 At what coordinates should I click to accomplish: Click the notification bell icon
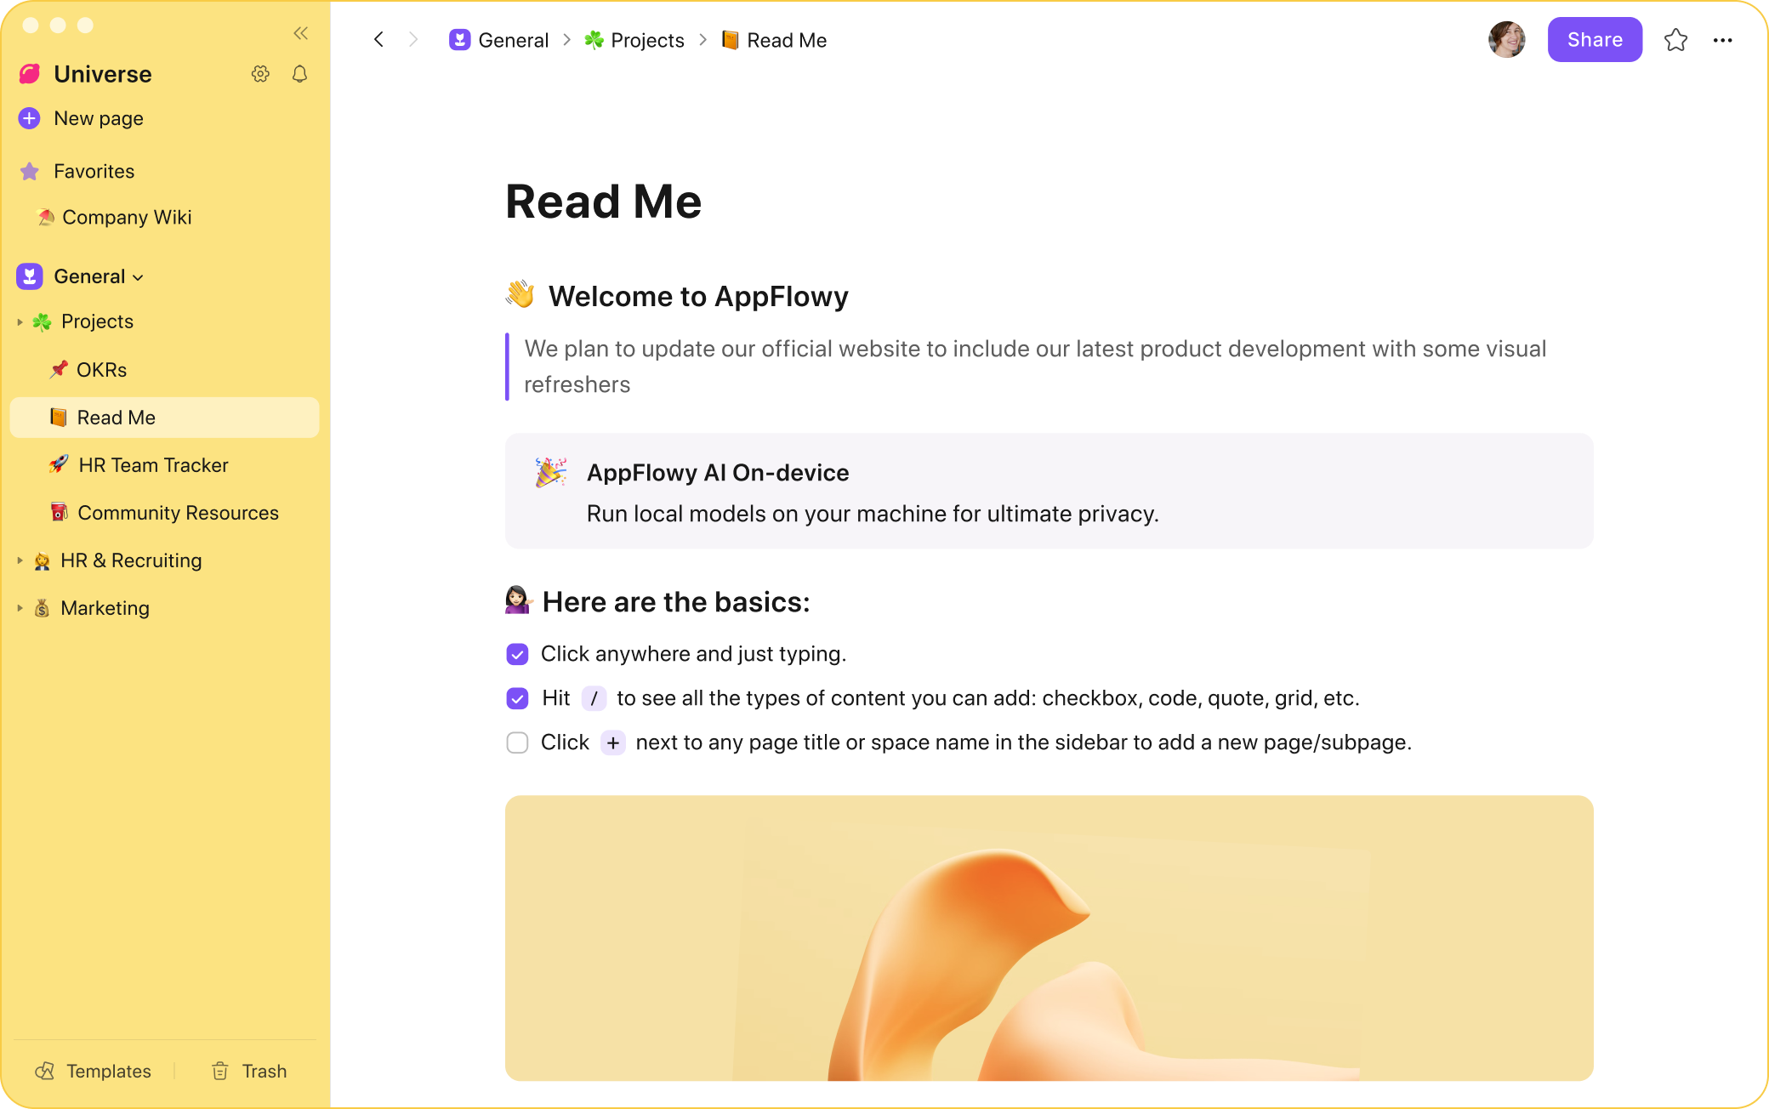click(x=300, y=73)
